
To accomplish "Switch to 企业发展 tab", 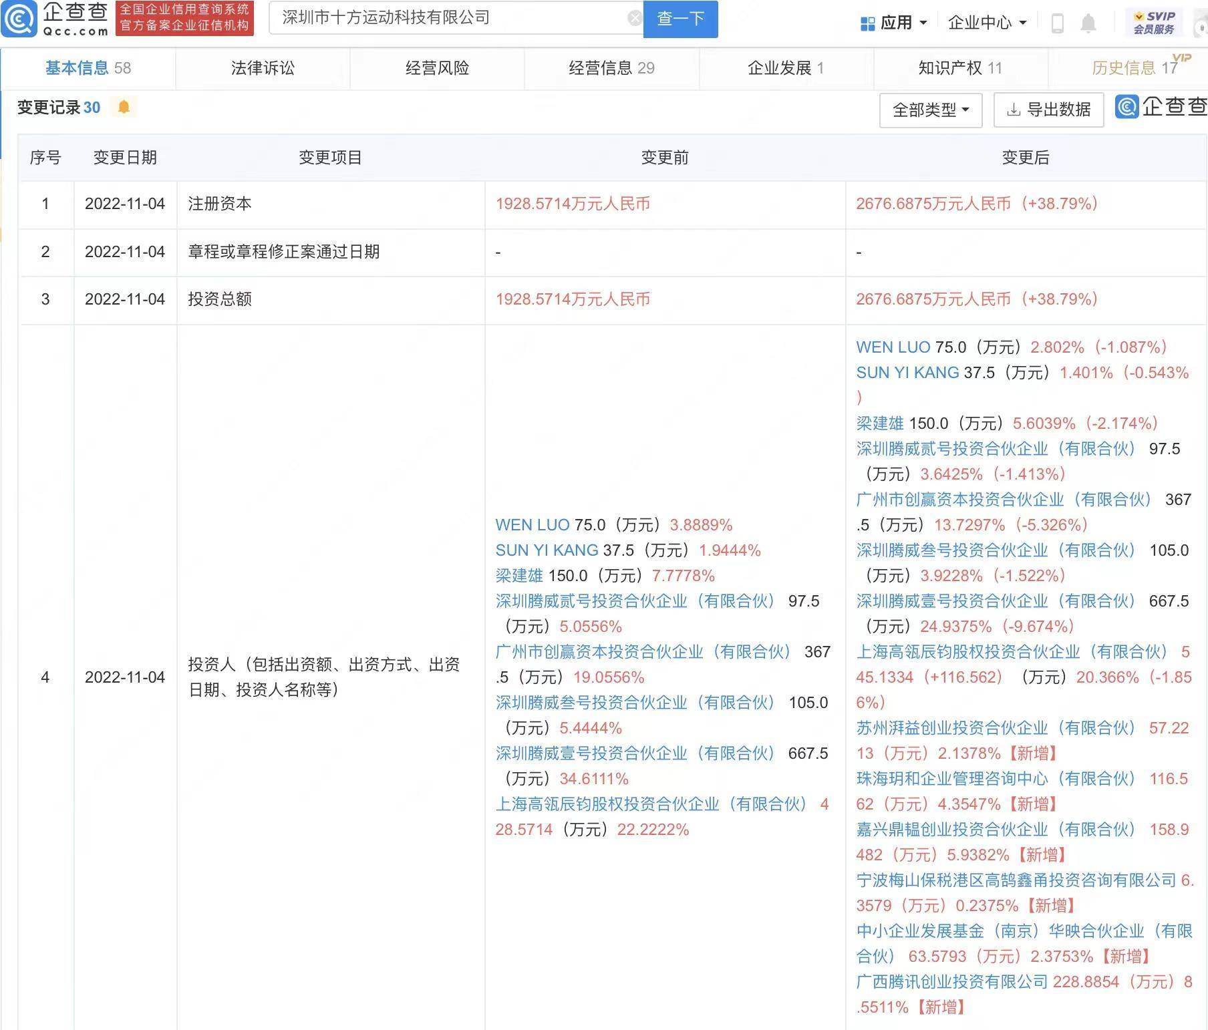I will click(786, 67).
